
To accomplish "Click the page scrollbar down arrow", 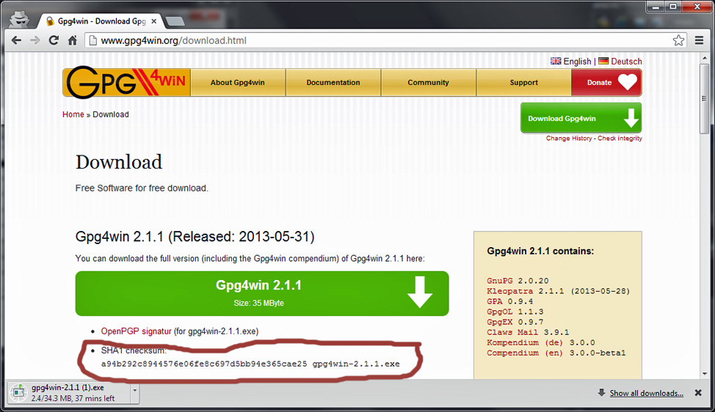I will pyautogui.click(x=705, y=373).
